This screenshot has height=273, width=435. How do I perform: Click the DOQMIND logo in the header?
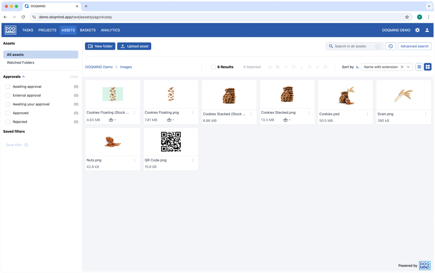pos(11,30)
